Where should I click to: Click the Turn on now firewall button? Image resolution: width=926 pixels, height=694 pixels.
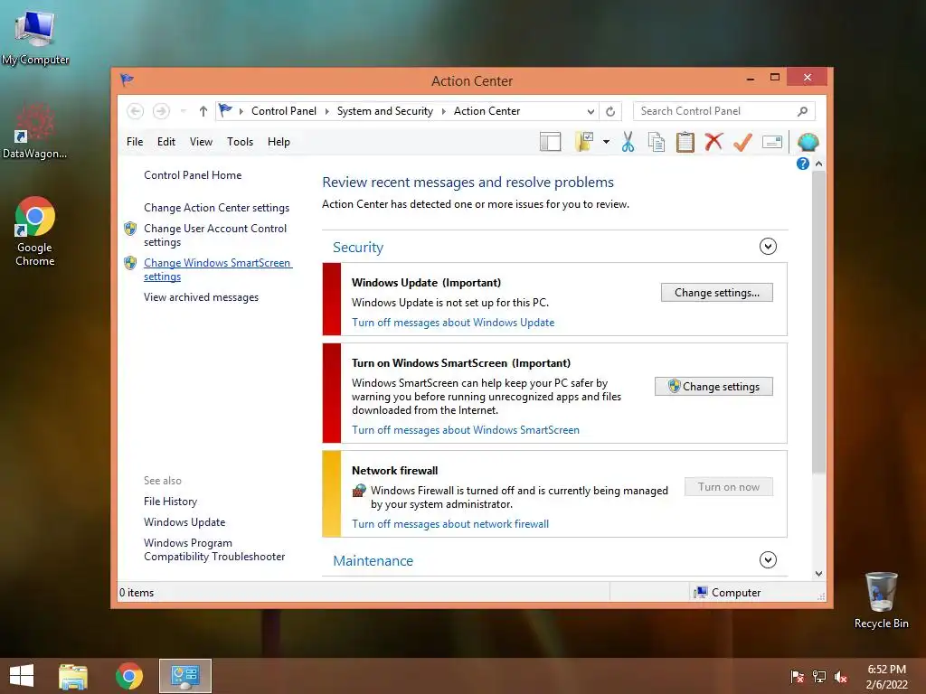pyautogui.click(x=728, y=487)
